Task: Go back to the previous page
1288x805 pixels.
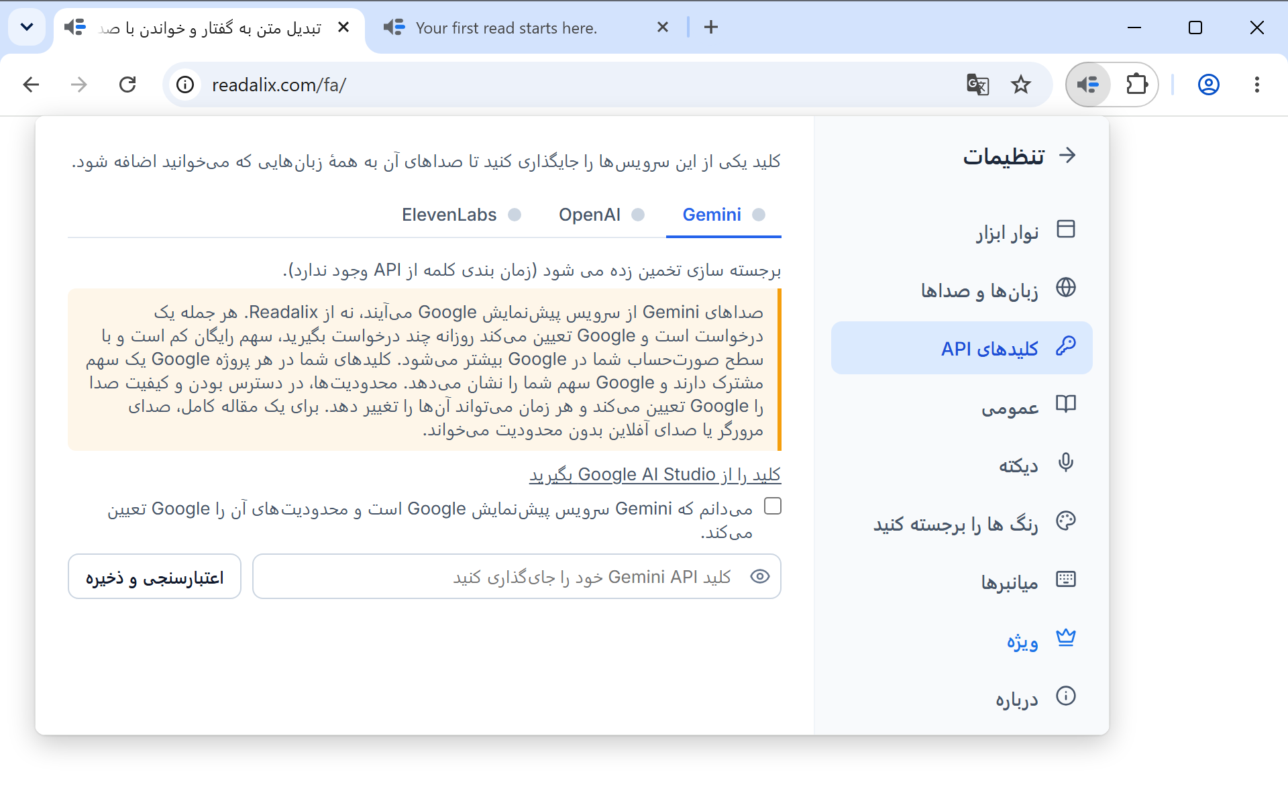Action: (x=31, y=85)
